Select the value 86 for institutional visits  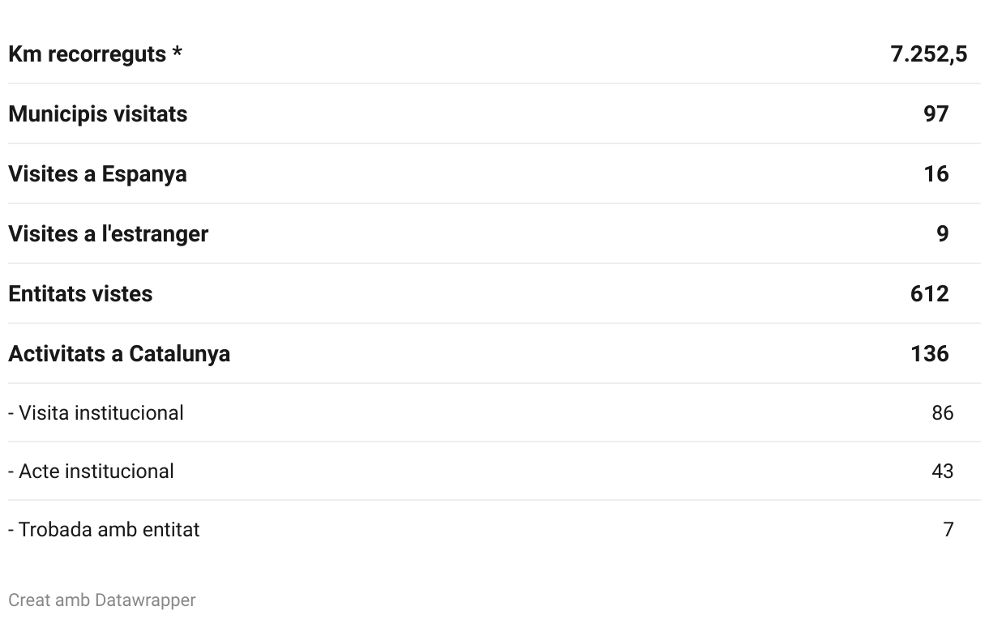tap(942, 413)
